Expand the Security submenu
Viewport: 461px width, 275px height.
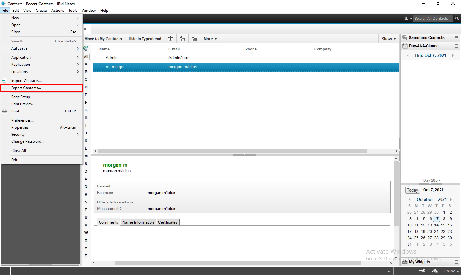point(42,134)
